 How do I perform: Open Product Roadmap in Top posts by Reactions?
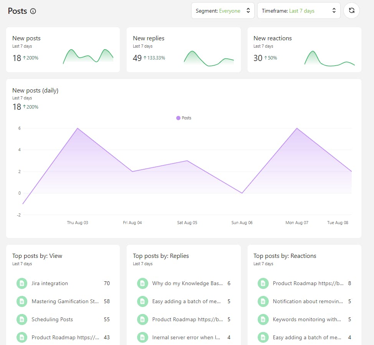pyautogui.click(x=308, y=284)
